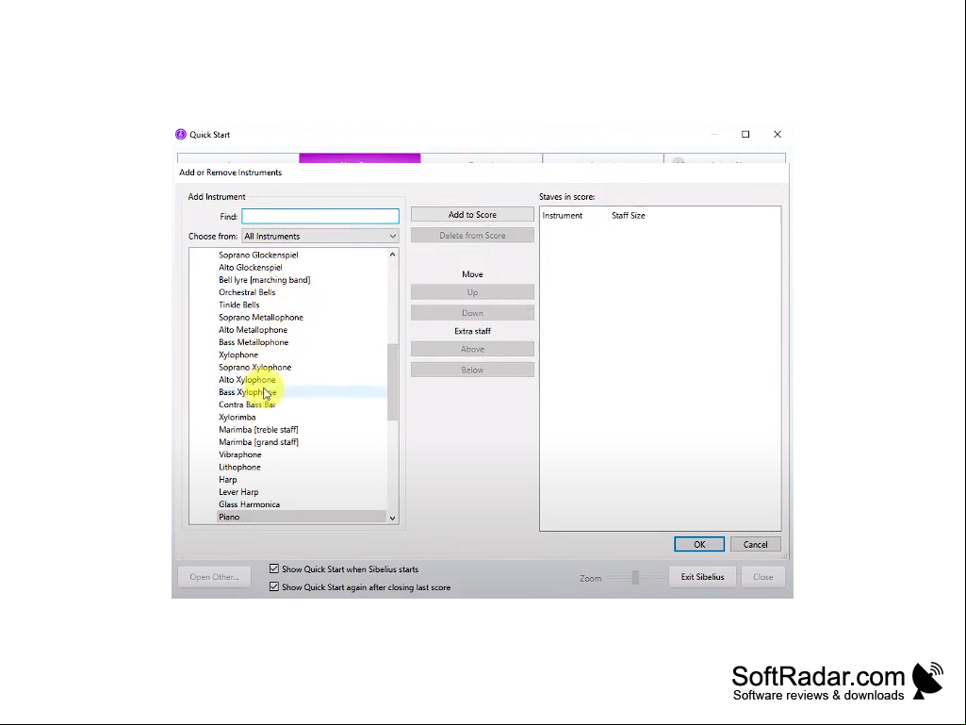Viewport: 966px width, 725px height.
Task: Click the Add to Score button
Action: tap(472, 215)
